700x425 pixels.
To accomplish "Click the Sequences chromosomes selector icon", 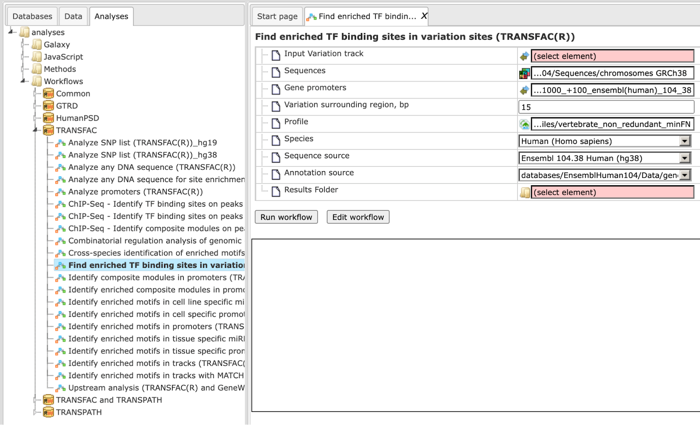I will pyautogui.click(x=524, y=73).
